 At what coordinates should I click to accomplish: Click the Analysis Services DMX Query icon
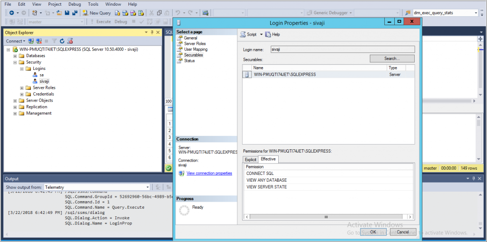coord(133,13)
